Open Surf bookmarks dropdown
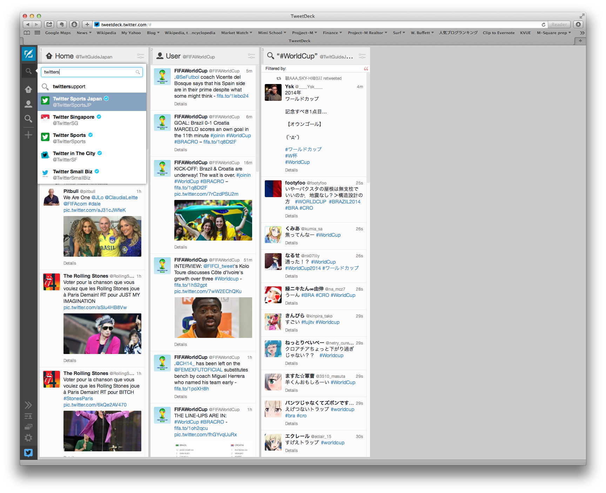The height and width of the screenshot is (493, 606). tap(399, 33)
